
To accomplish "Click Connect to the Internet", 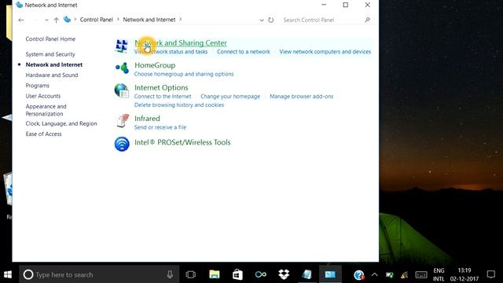I will point(163,96).
